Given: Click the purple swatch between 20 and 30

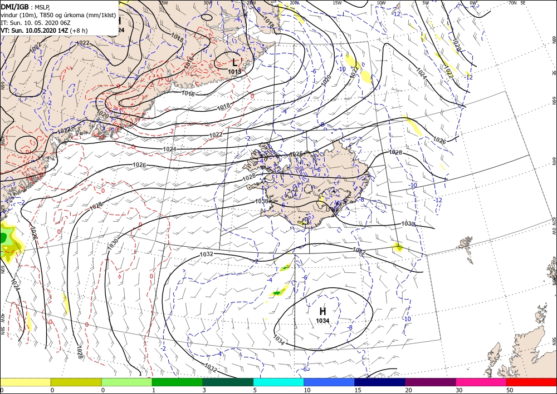Looking at the screenshot, I should click(x=431, y=382).
